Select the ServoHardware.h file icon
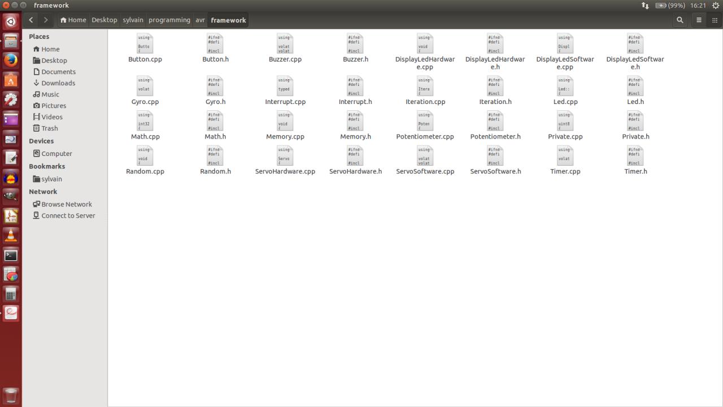 pyautogui.click(x=355, y=156)
